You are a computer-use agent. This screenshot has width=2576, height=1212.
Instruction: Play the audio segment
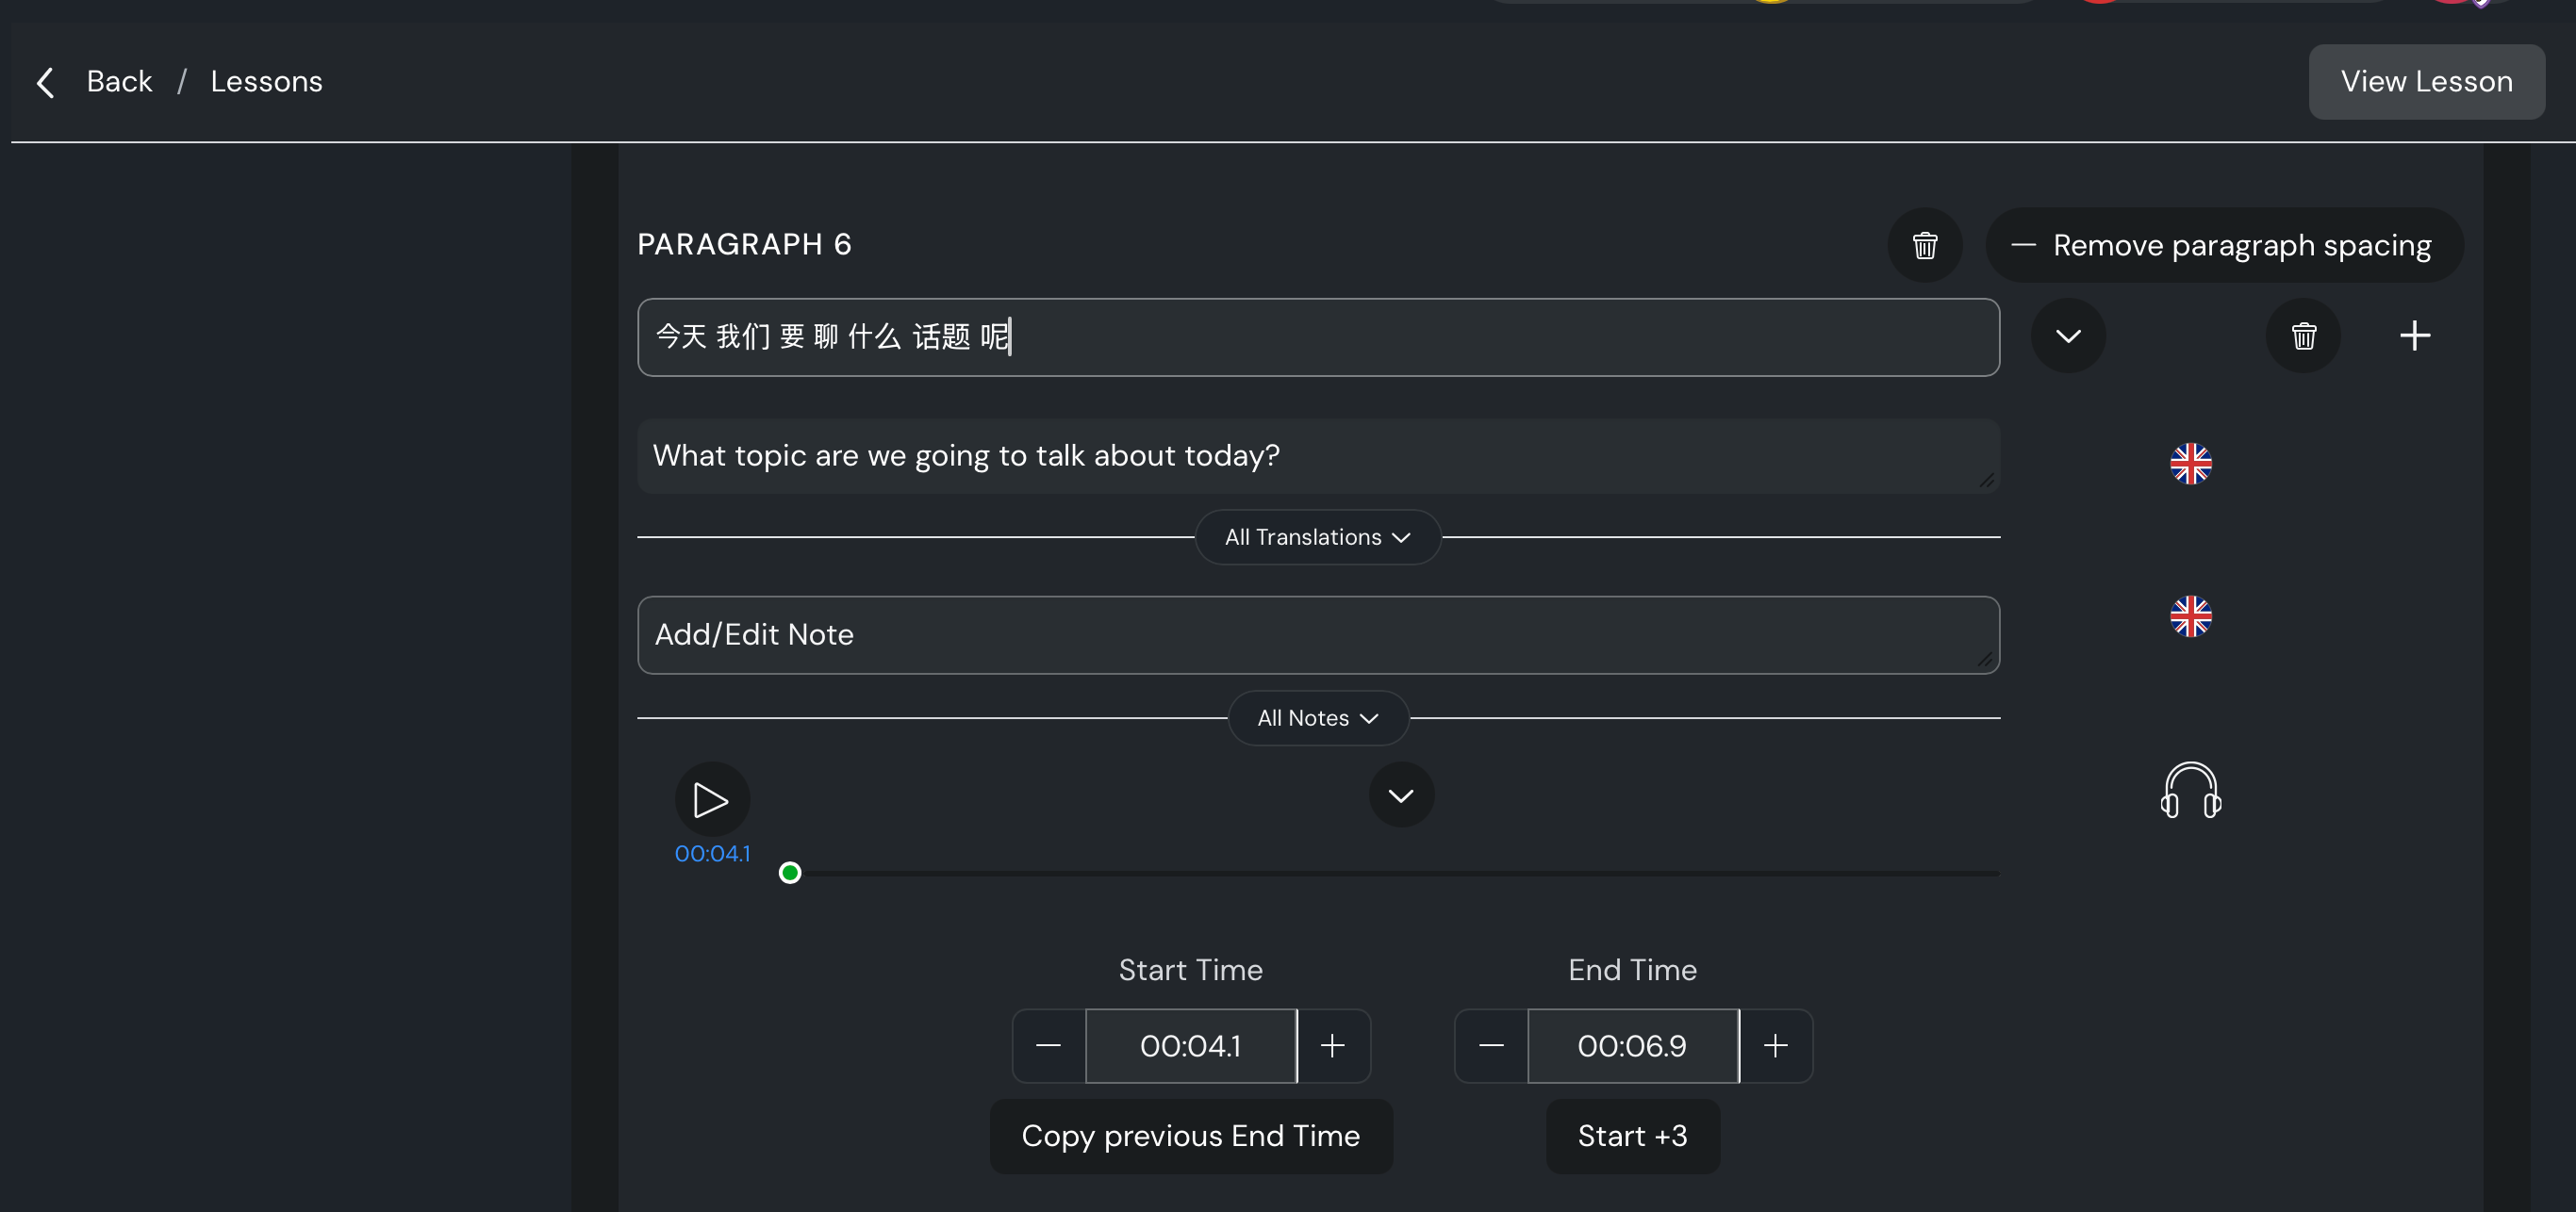pyautogui.click(x=711, y=799)
